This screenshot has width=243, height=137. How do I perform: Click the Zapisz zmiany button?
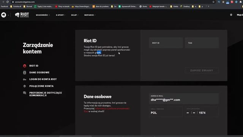tap(202, 70)
